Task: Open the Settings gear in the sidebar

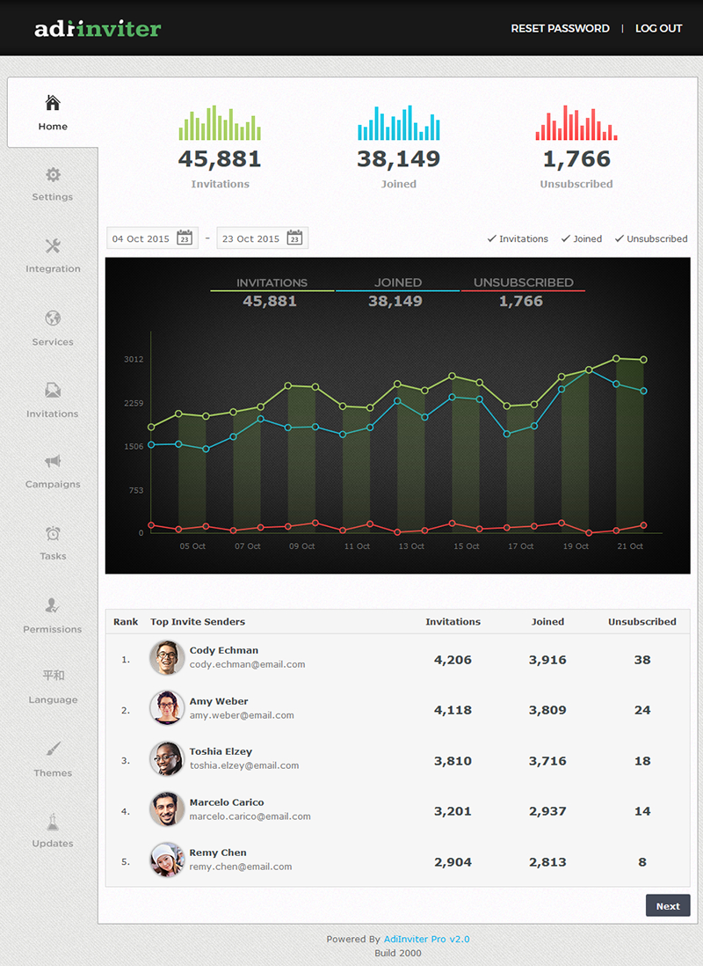Action: point(52,173)
